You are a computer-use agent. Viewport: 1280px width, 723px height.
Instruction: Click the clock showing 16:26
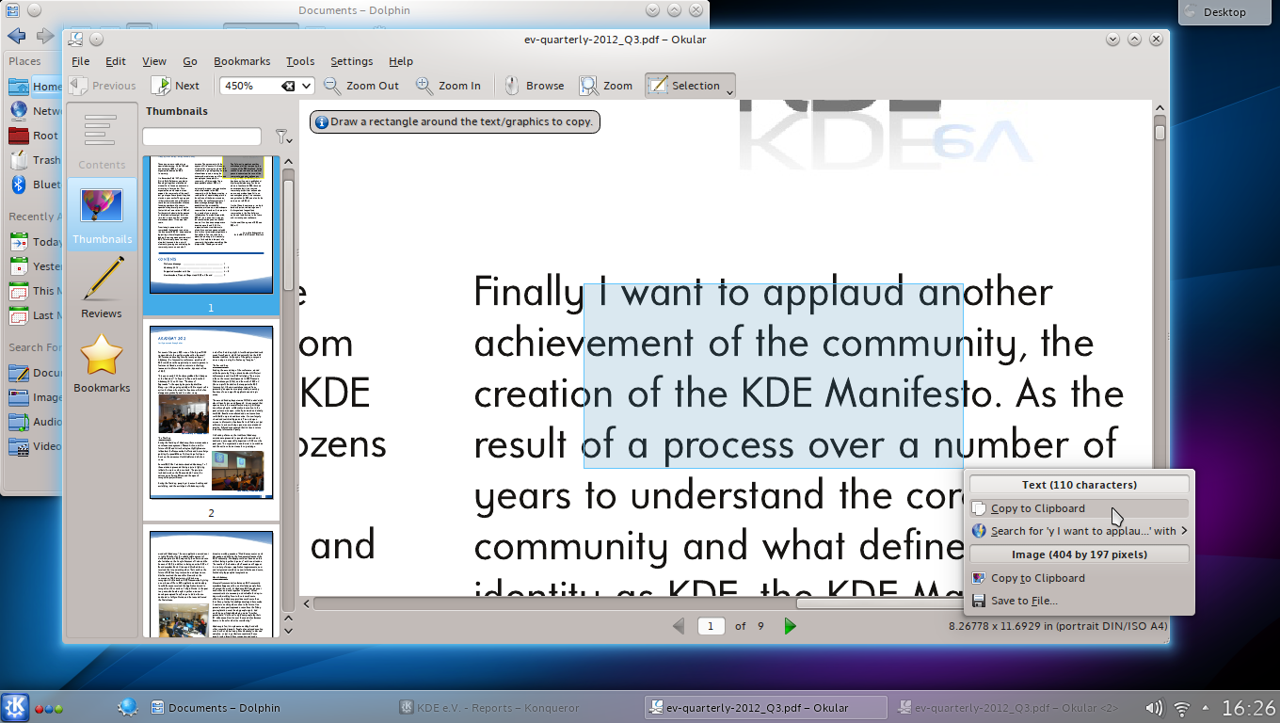(1249, 708)
